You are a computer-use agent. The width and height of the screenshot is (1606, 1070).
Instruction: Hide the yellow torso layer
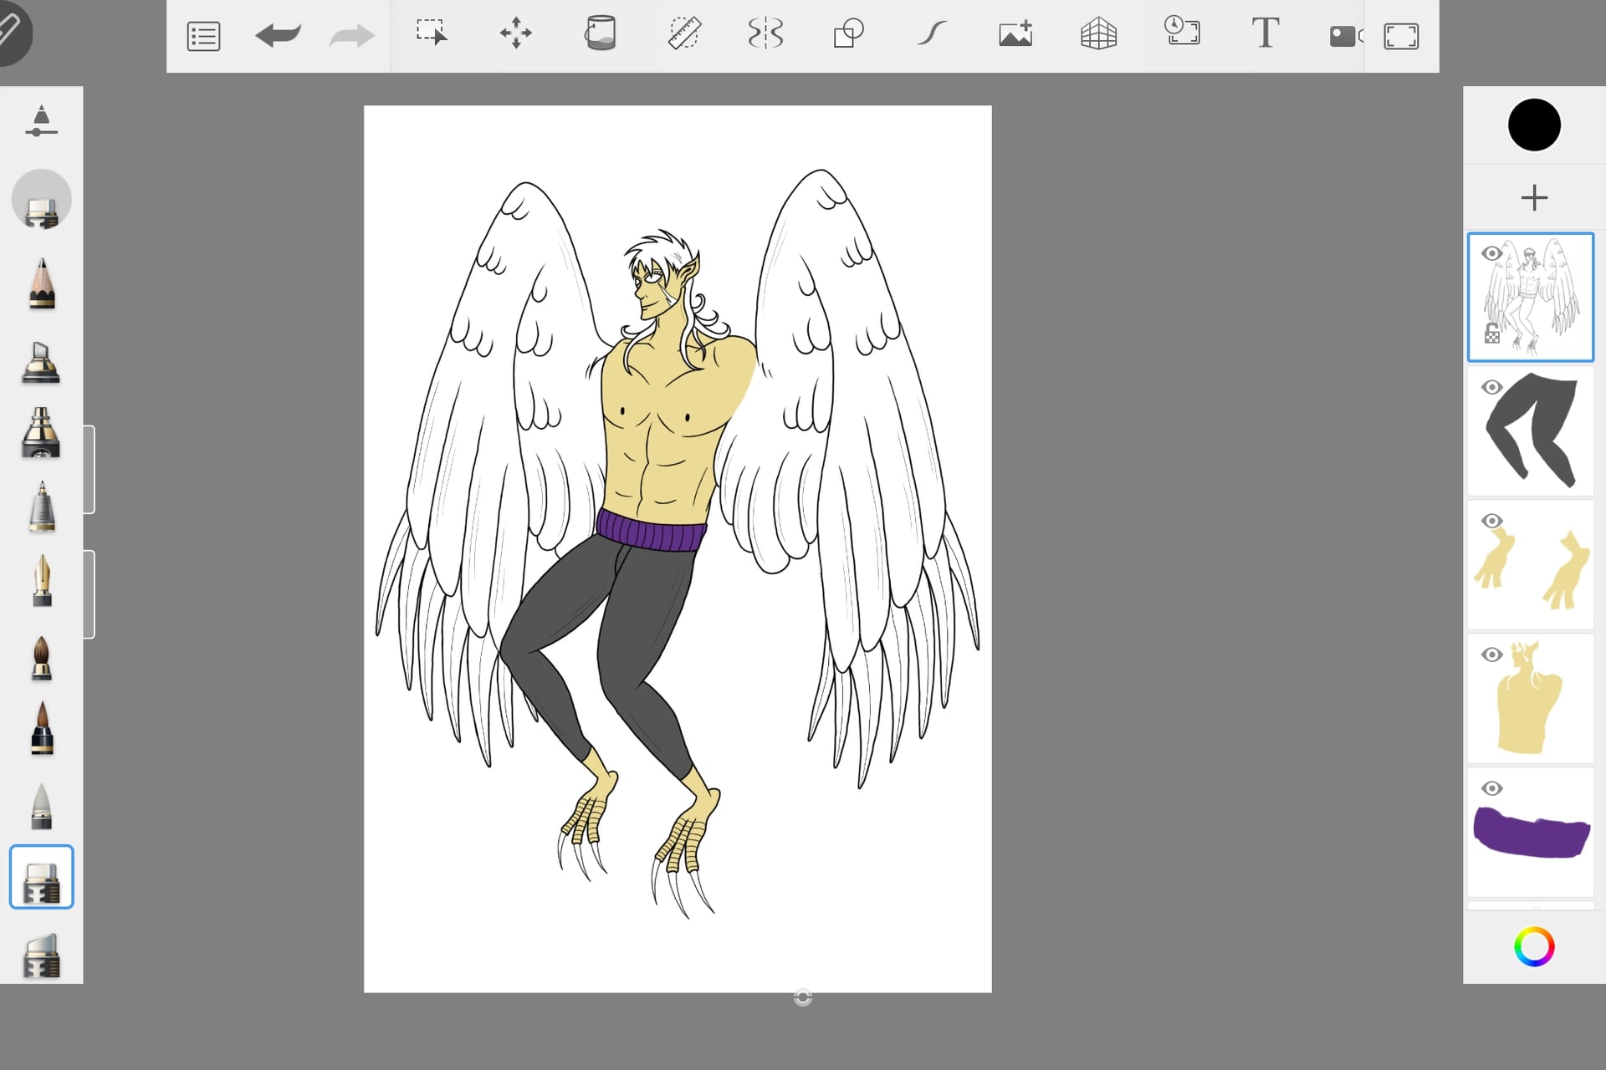[x=1491, y=655]
